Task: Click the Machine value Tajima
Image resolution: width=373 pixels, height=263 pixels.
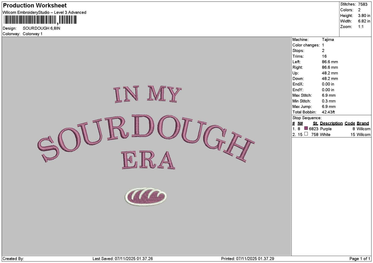Action: tap(328, 40)
